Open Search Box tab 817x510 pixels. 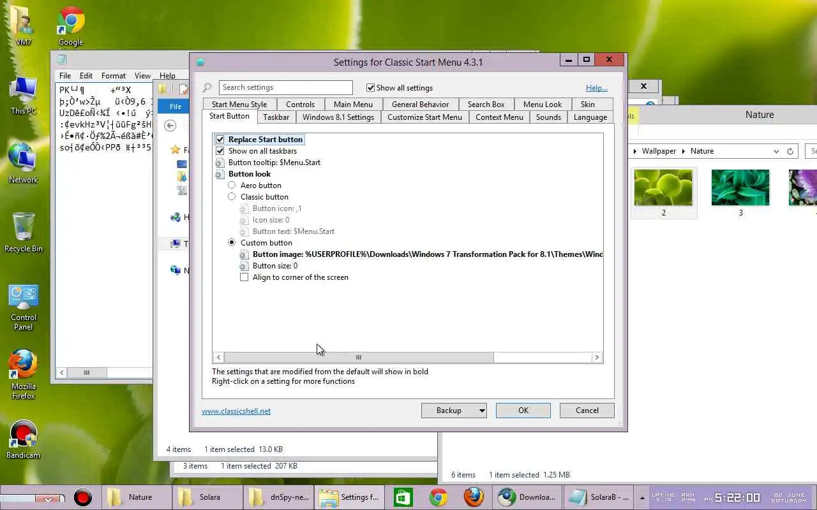tap(486, 105)
